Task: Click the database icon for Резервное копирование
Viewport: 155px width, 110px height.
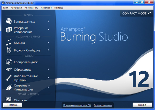Action: point(9,30)
